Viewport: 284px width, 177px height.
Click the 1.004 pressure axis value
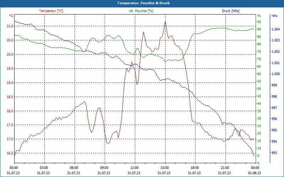pos(276,29)
